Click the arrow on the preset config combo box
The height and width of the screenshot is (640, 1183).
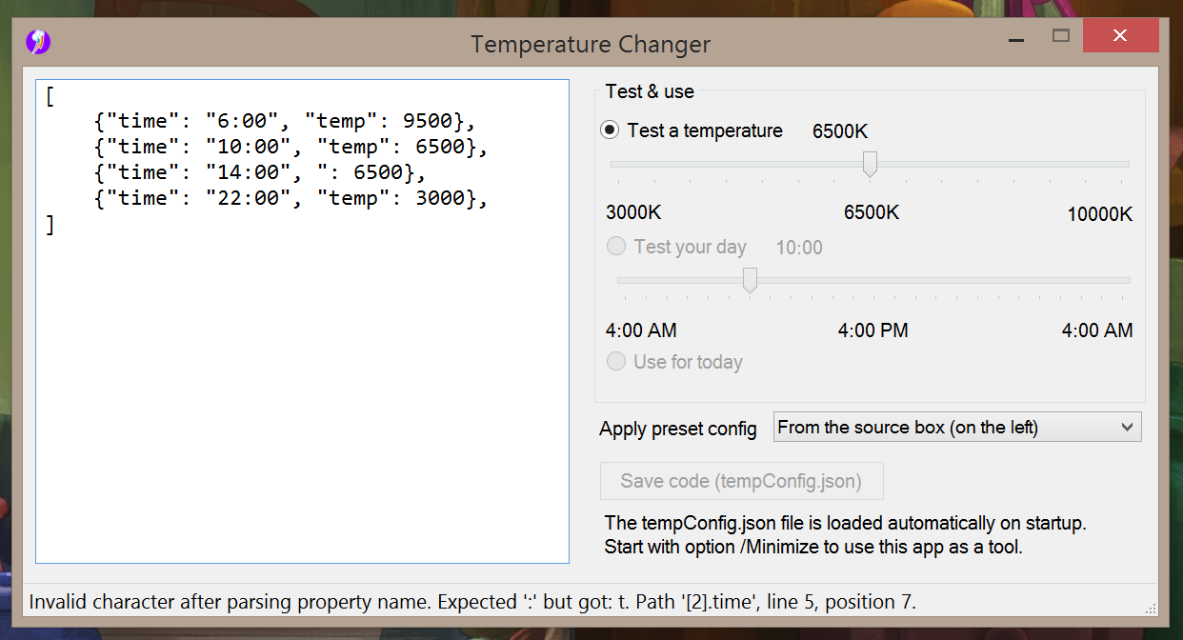tap(1127, 428)
